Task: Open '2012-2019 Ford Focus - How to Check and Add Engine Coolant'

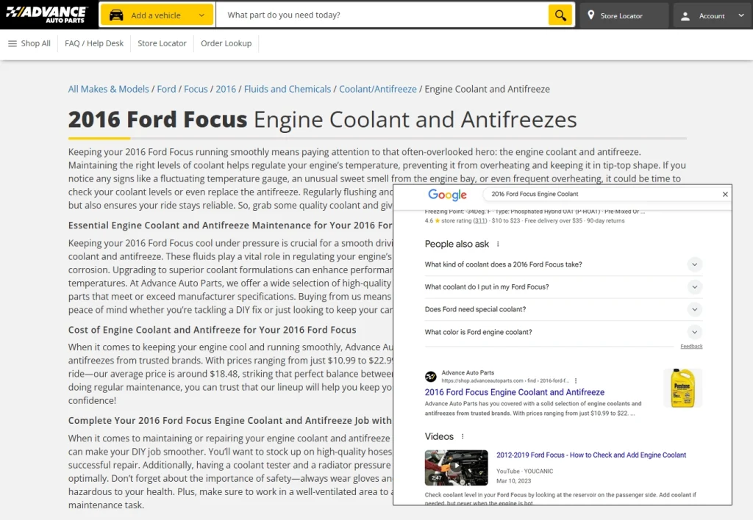Action: click(x=591, y=455)
